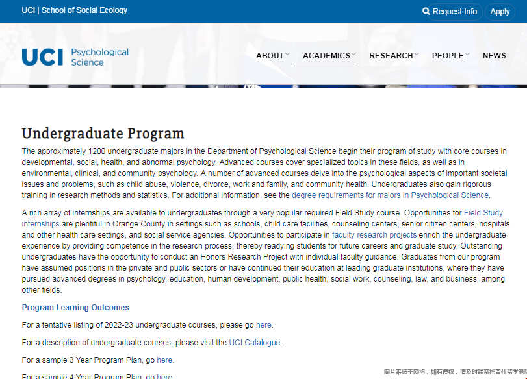This screenshot has width=527, height=379.
Task: Expand the ACADEMICS navigation dropdown
Action: (x=326, y=56)
